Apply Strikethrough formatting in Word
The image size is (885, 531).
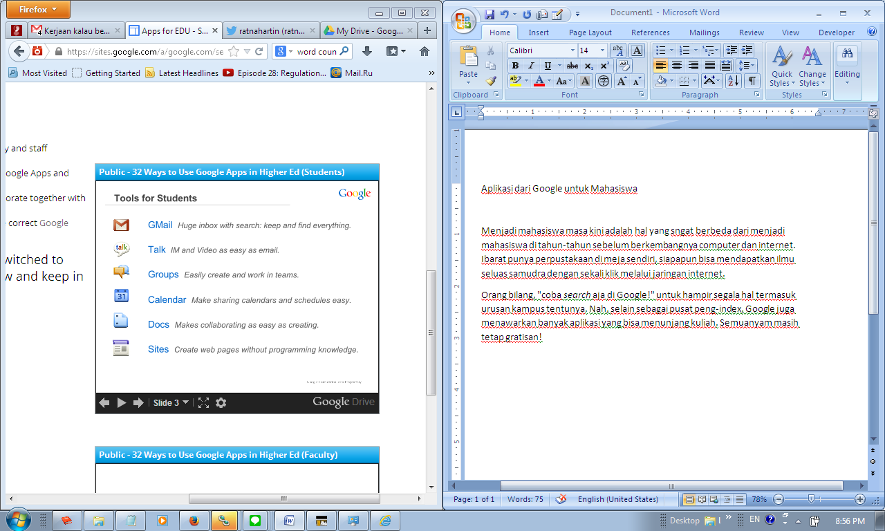tap(572, 66)
